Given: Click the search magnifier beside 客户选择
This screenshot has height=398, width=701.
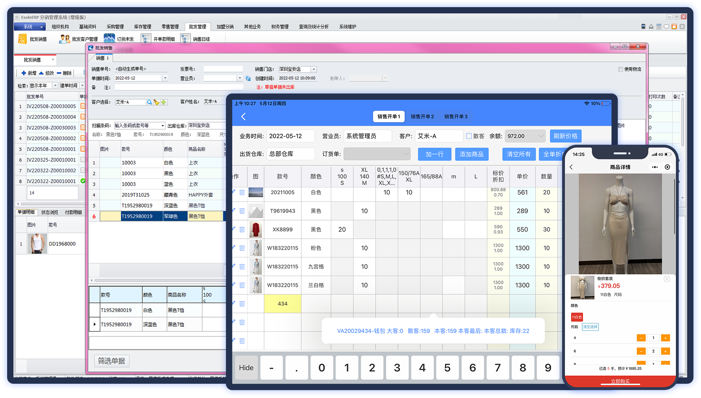Looking at the screenshot, I should 149,102.
